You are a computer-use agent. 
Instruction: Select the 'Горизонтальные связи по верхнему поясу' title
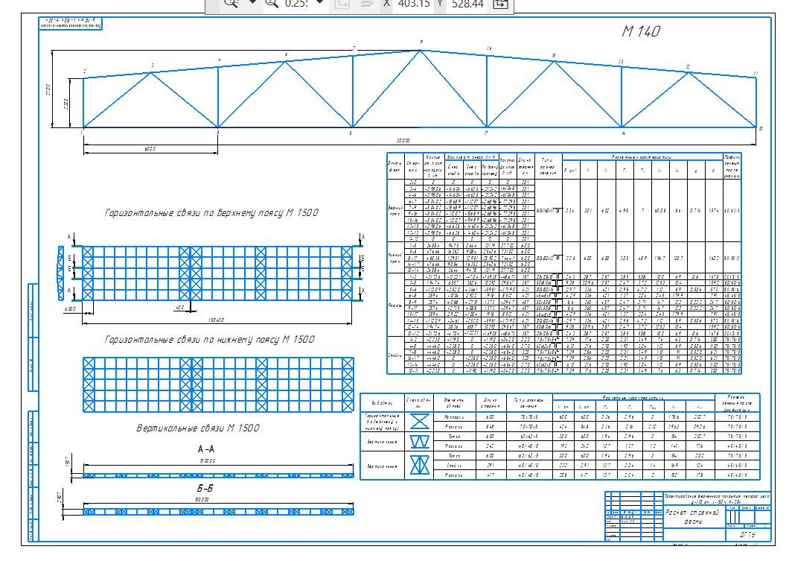(211, 213)
